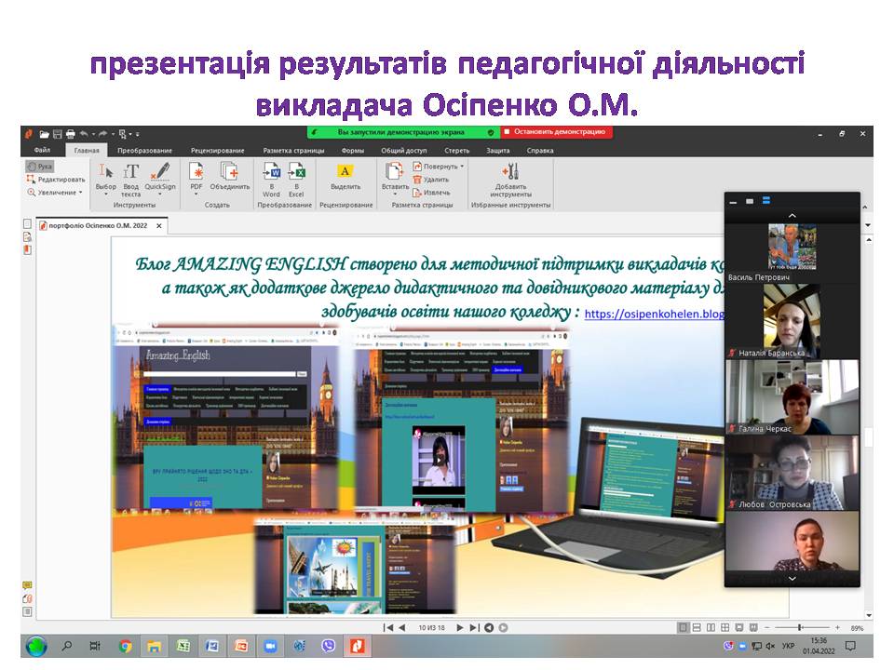This screenshot has width=894, height=670.
Task: Click Остановить демонстрацию button
Action: (x=557, y=132)
